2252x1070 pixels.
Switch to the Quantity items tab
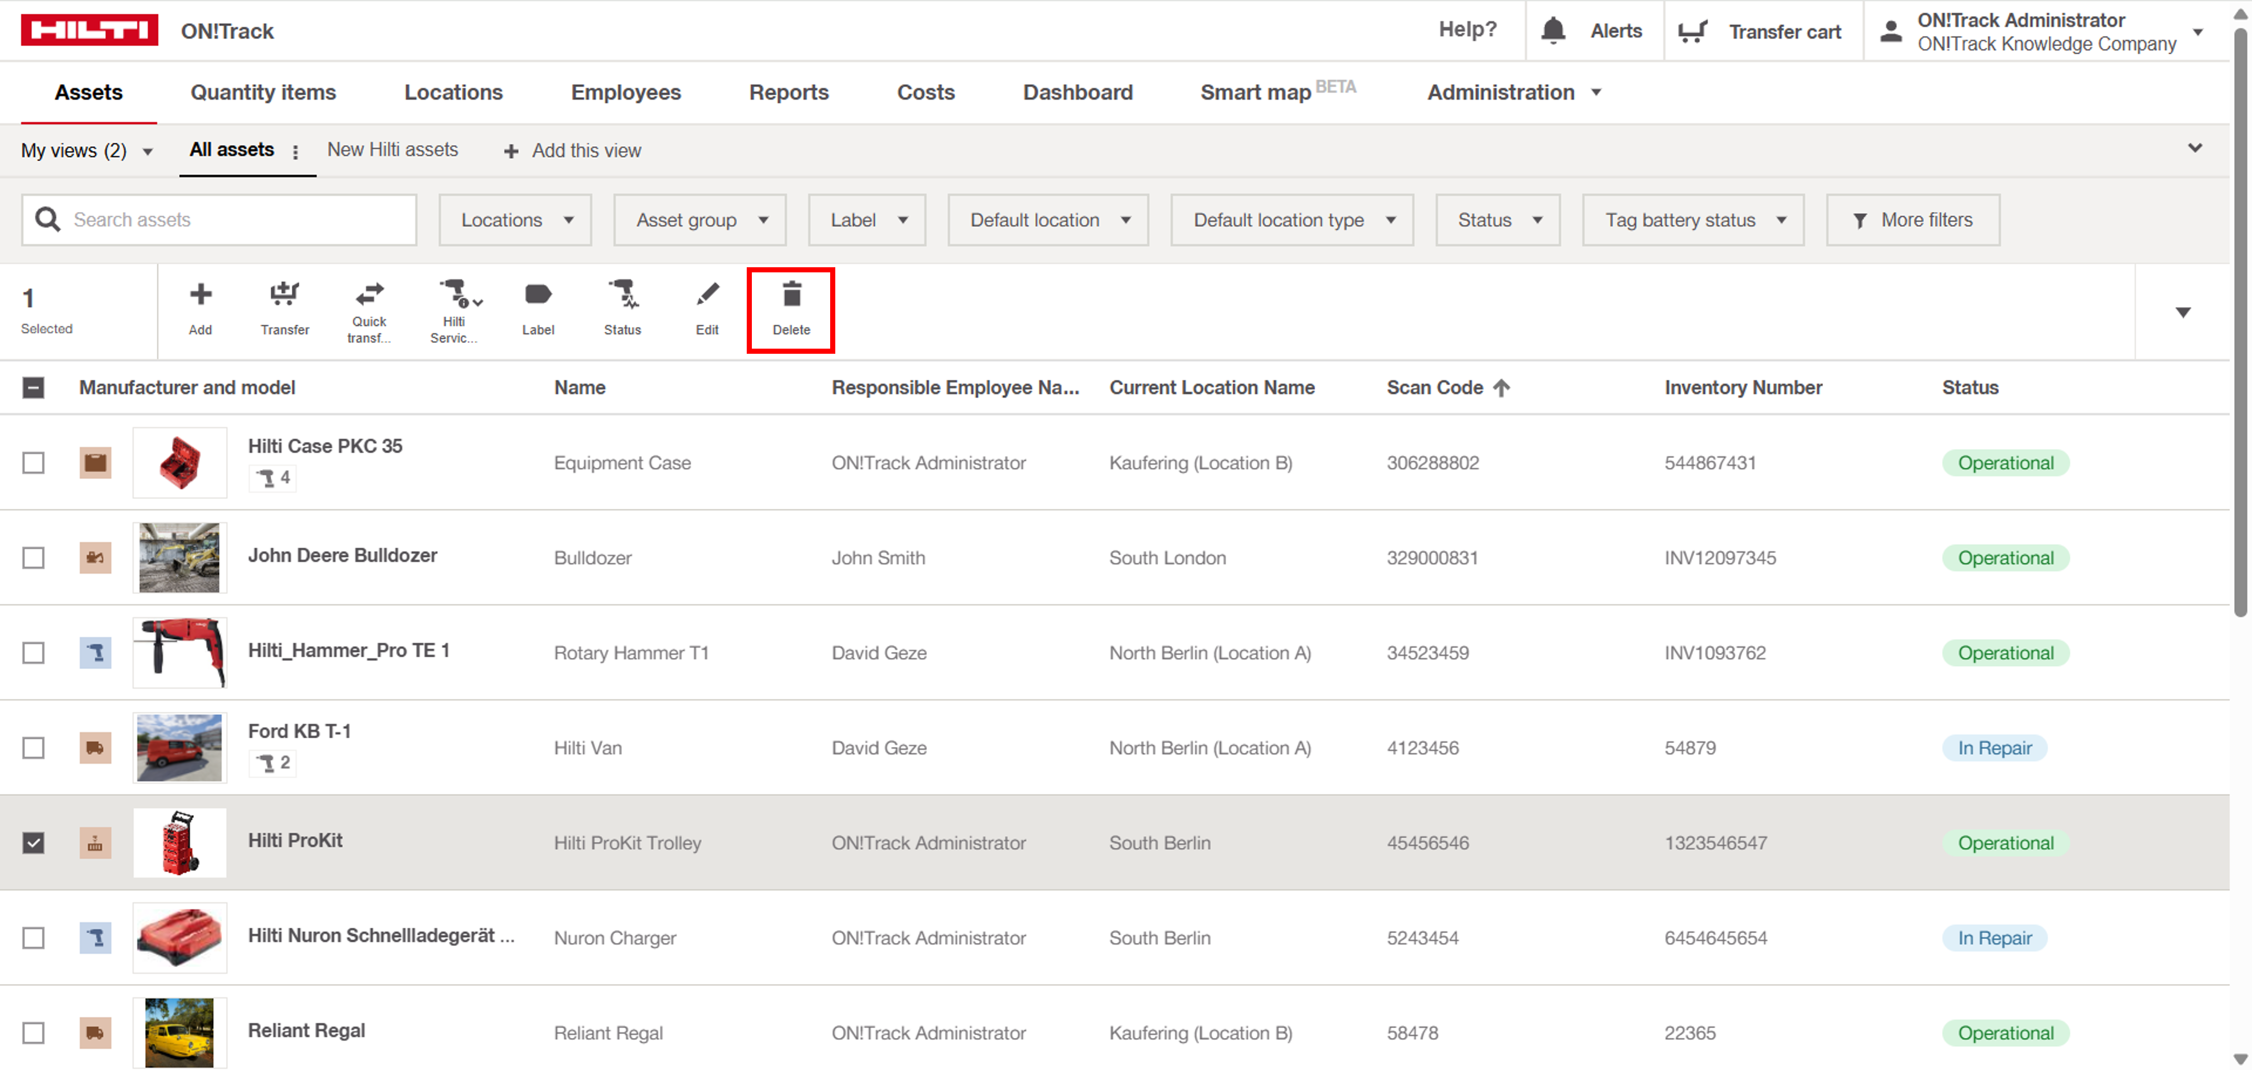263,93
